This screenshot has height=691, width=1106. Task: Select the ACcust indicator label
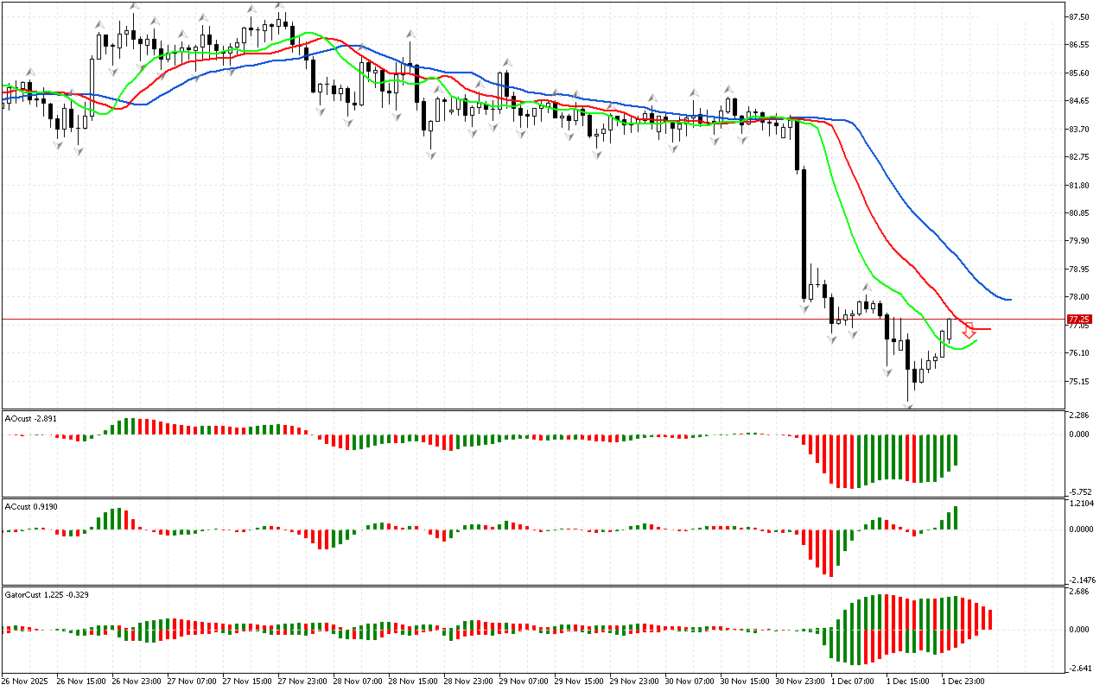point(32,505)
